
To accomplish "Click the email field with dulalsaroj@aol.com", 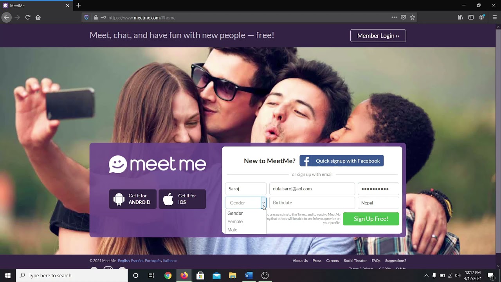I will [x=312, y=189].
